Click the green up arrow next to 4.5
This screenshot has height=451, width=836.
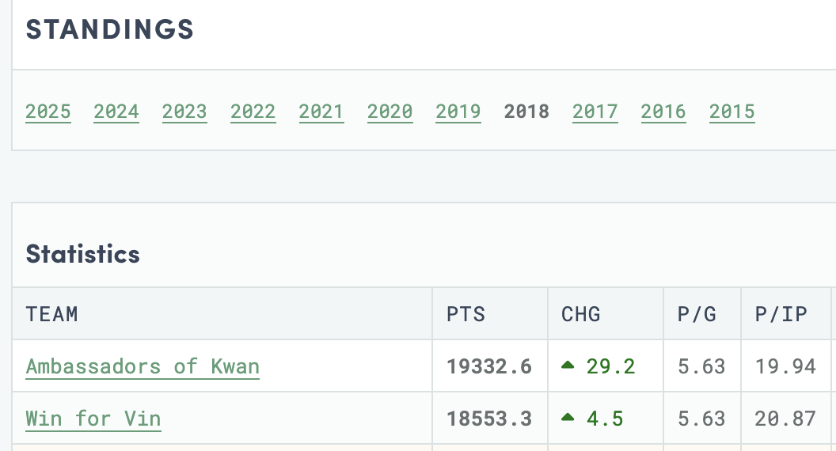568,418
